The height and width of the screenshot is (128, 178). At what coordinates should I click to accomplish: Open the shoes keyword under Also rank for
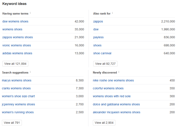[x=97, y=45]
